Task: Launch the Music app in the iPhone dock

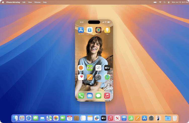Action: (107, 96)
